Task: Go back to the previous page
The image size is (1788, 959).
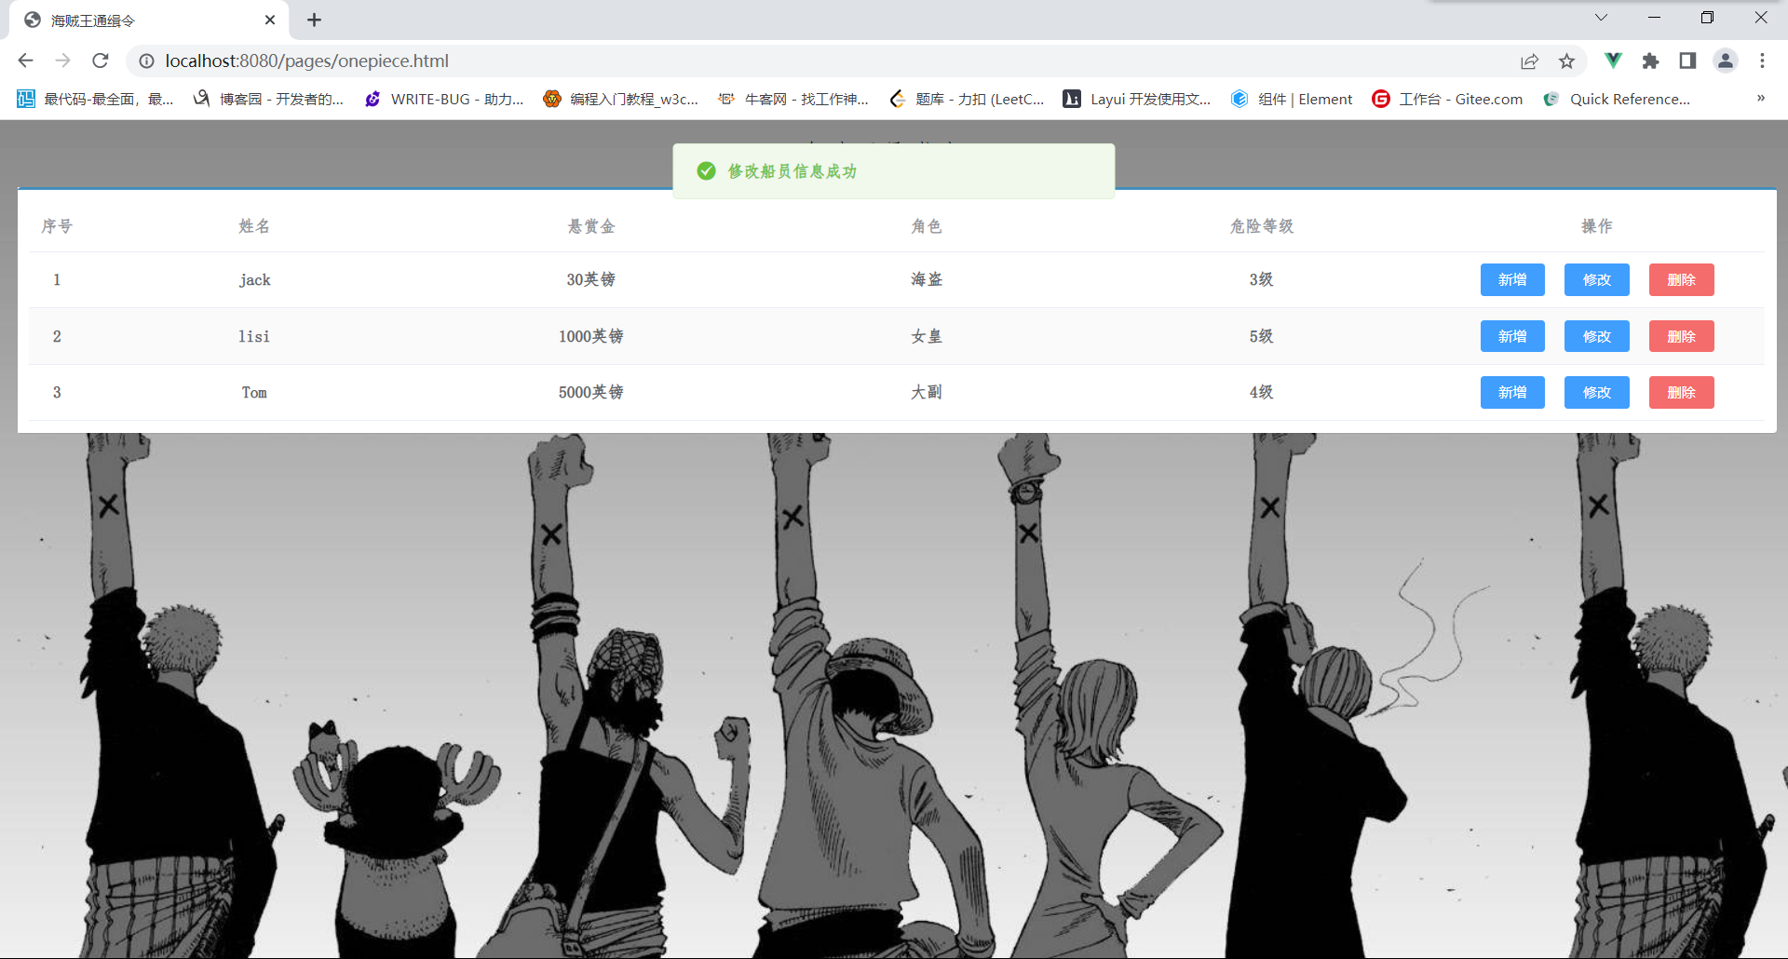Action: (x=25, y=61)
